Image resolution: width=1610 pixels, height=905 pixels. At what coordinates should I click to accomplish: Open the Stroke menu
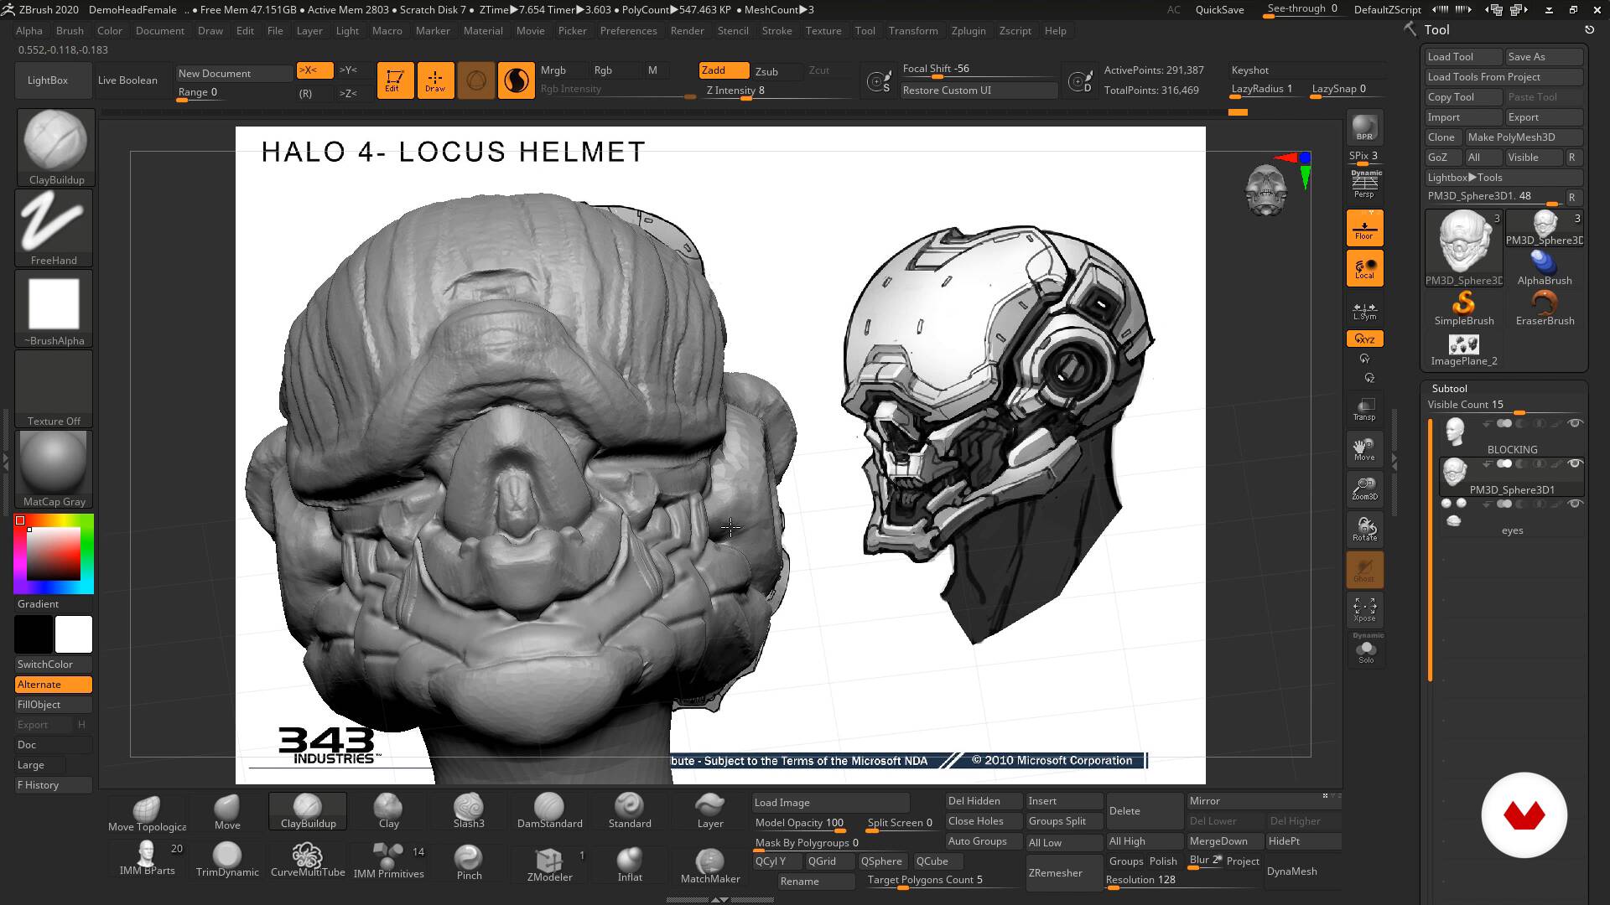[x=776, y=31]
